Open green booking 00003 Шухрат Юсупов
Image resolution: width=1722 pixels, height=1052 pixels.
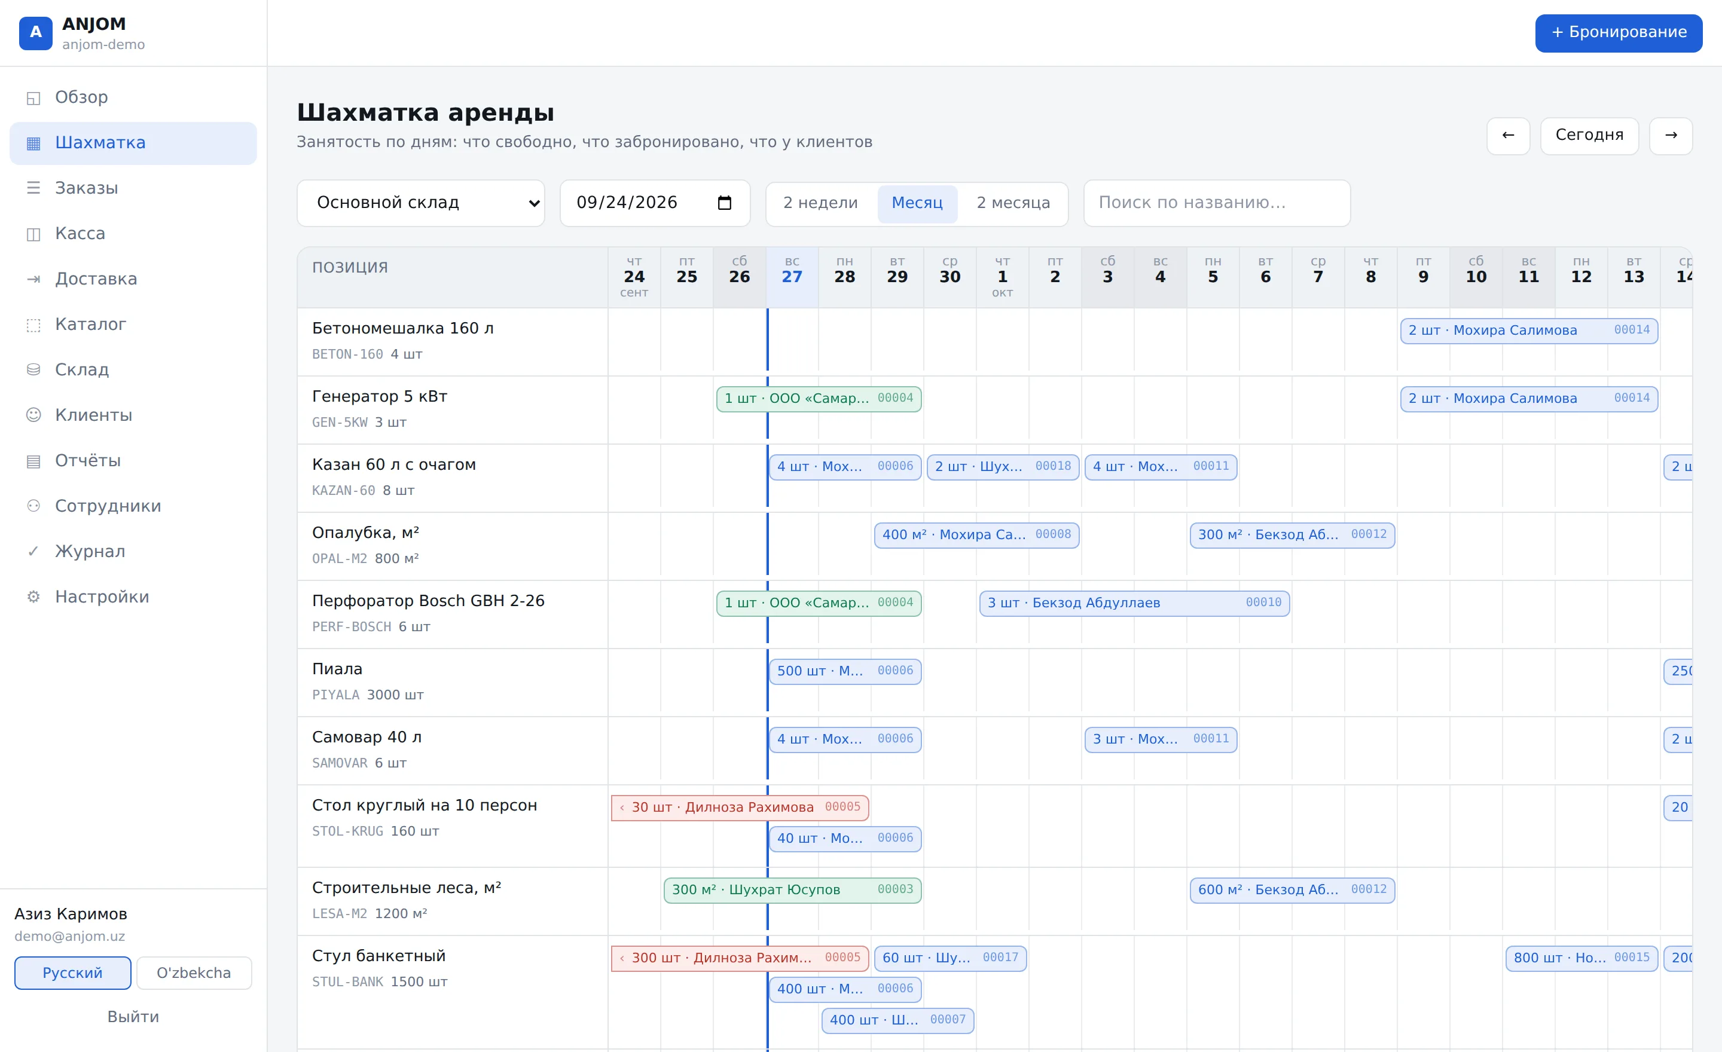pos(792,890)
